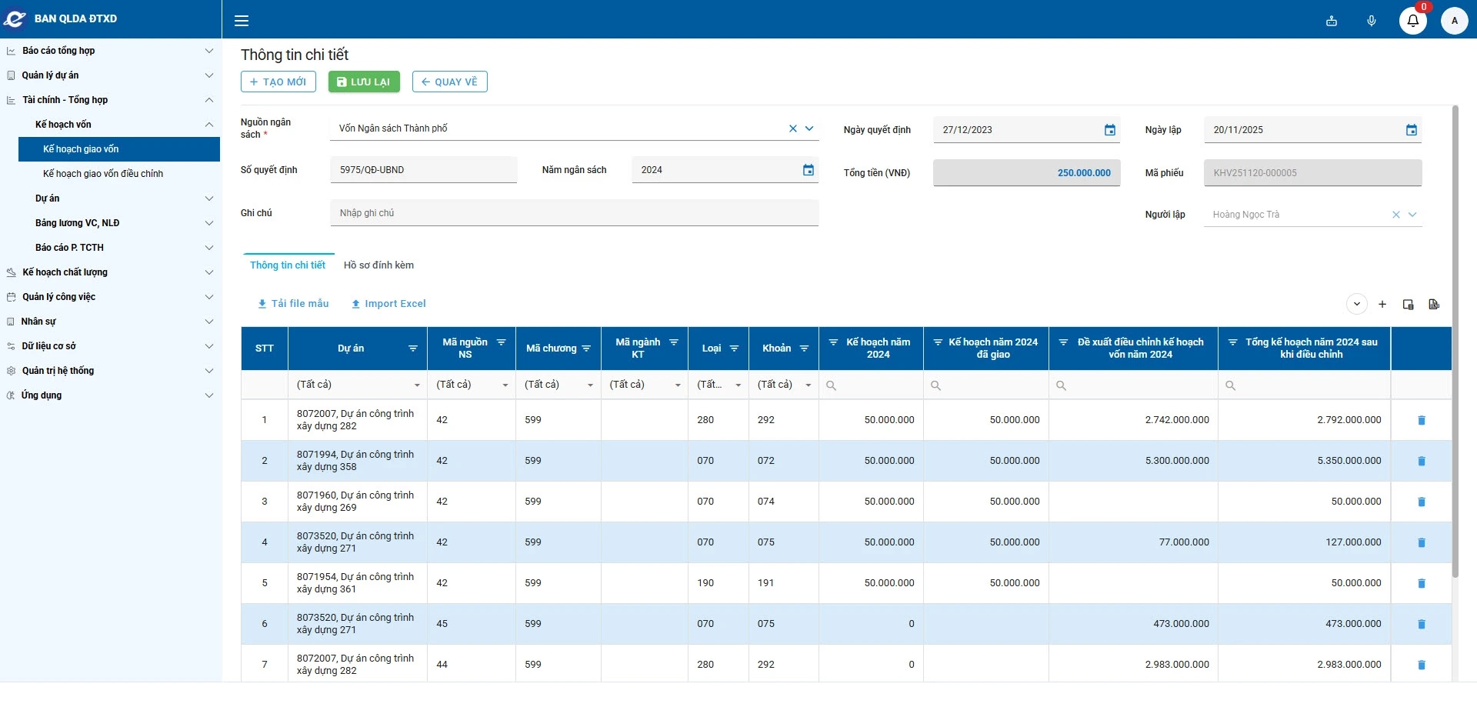Switch to Hồ sơ đính kèm tab
This screenshot has width=1477, height=707.
(x=378, y=265)
